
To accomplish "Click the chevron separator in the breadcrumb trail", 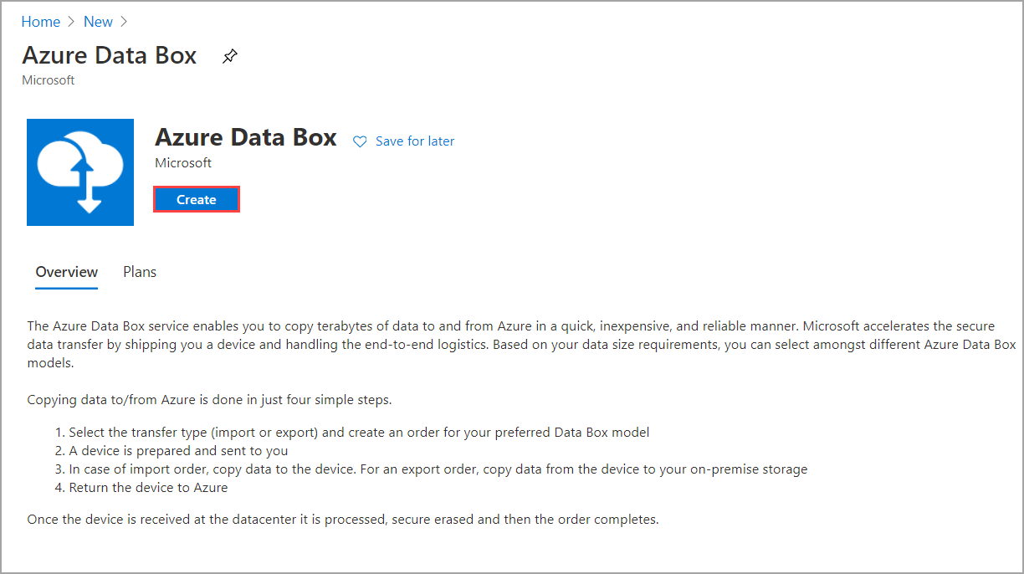I will pyautogui.click(x=70, y=21).
